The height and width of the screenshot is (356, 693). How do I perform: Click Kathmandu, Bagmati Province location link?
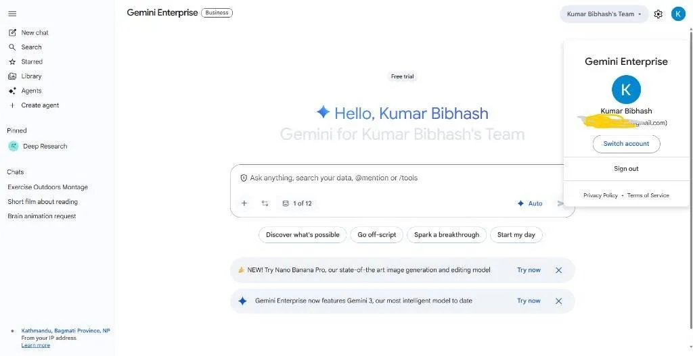[66, 331]
